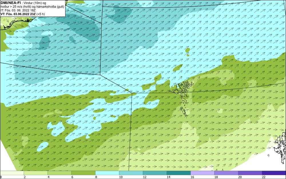Click the legend scale value '10'
The image size is (286, 179).
121,177
